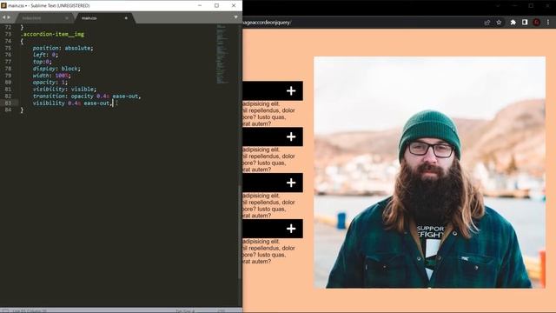Go to next tab with right arrow
This screenshot has height=313, width=556.
(9, 17)
